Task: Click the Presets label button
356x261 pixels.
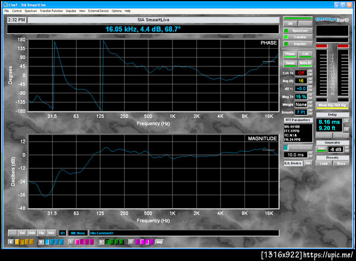Action: (332, 158)
